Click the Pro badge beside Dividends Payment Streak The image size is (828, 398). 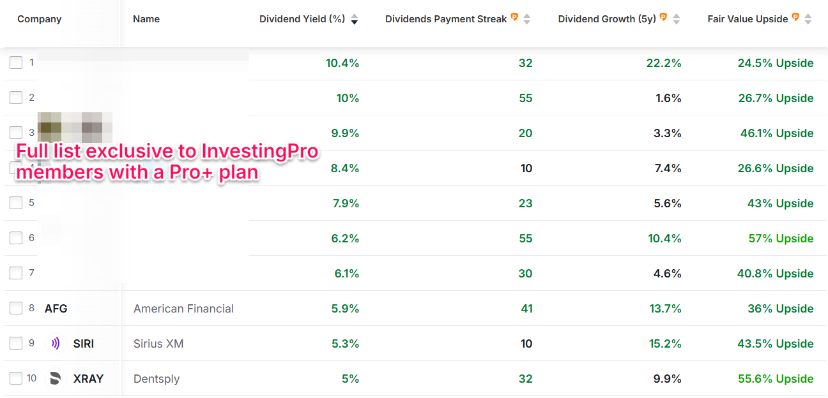coord(514,17)
